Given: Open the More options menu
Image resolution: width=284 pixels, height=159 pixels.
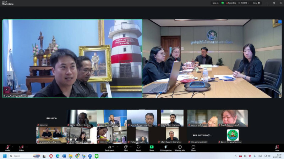Looking at the screenshot, I should 193,147.
